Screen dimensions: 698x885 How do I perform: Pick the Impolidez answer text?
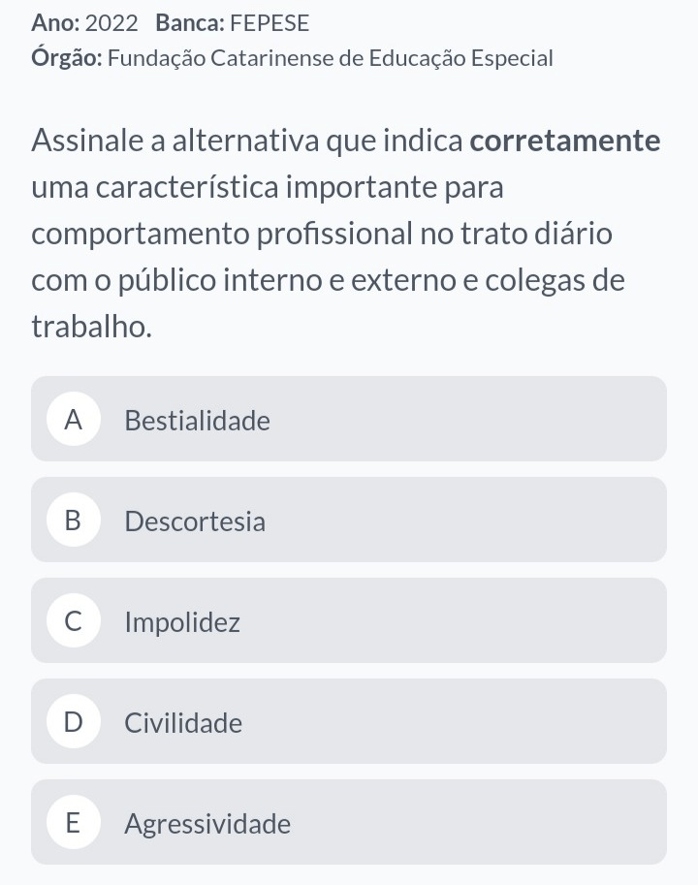[182, 622]
